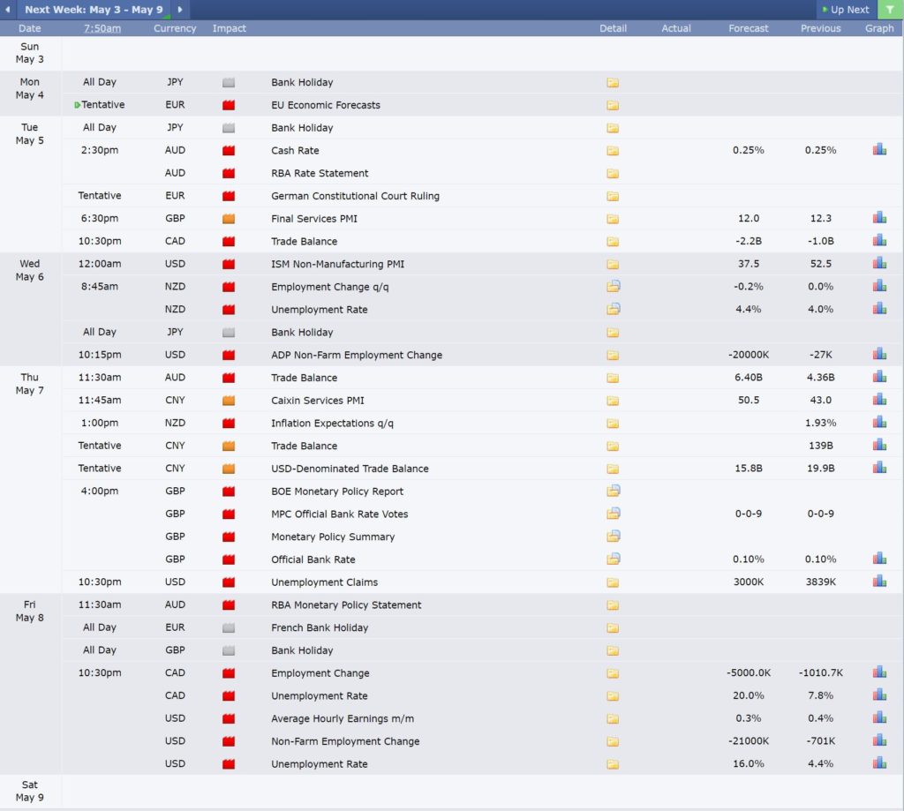This screenshot has height=811, width=904.
Task: Click the Actual column header
Action: [675, 28]
